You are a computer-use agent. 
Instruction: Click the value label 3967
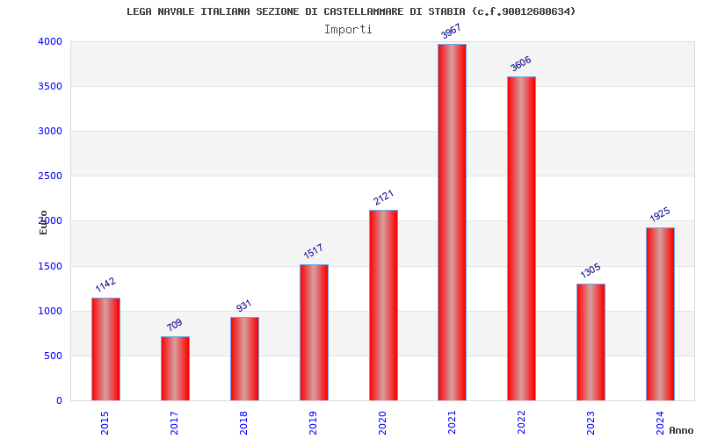pyautogui.click(x=451, y=32)
